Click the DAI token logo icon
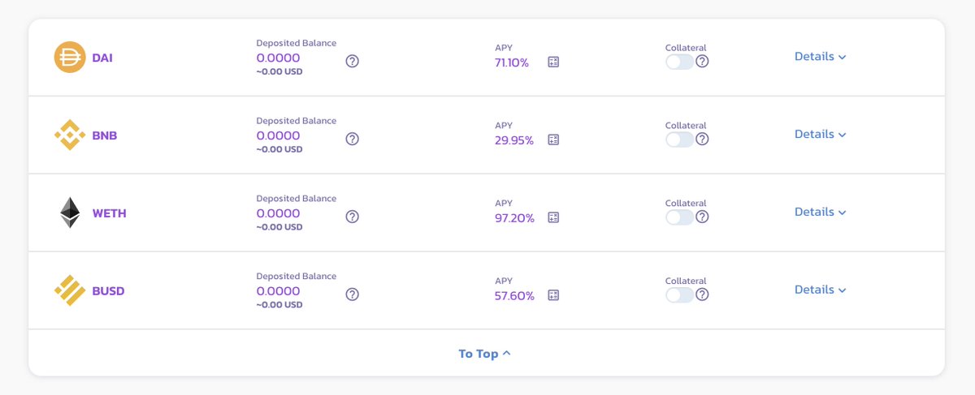The height and width of the screenshot is (395, 975). (70, 58)
